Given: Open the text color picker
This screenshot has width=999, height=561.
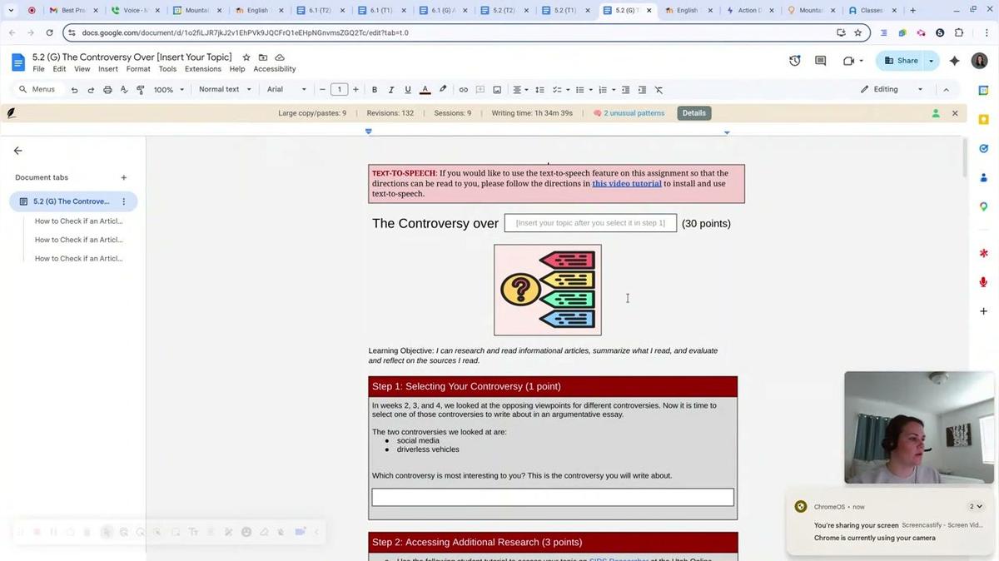Looking at the screenshot, I should [425, 89].
